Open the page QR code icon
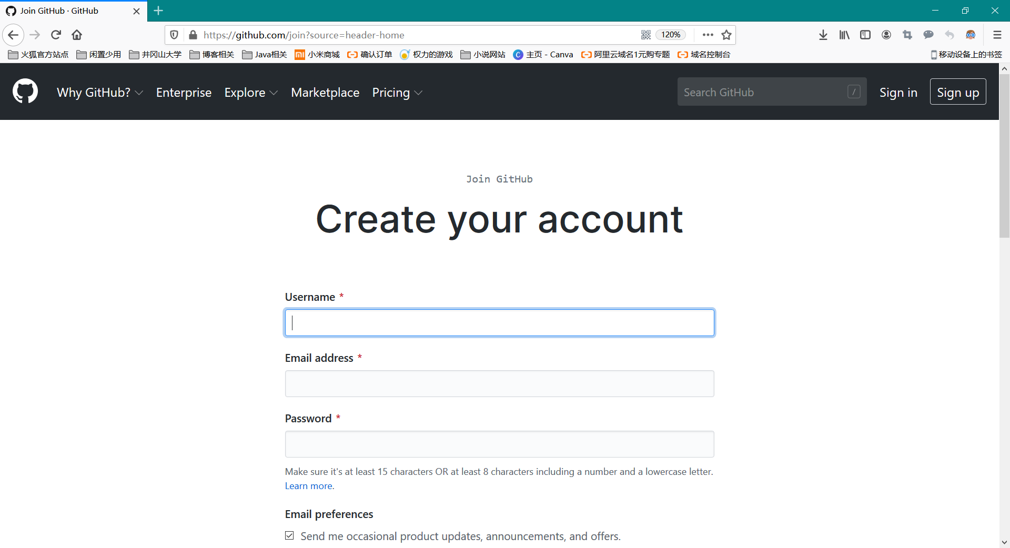The image size is (1010, 548). tap(646, 35)
